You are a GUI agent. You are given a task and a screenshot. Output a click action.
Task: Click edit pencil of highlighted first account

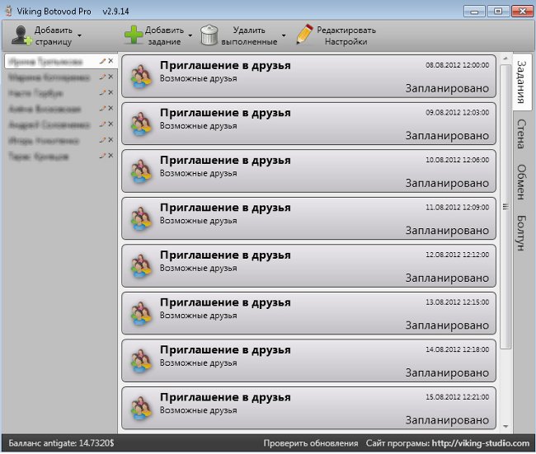[x=102, y=61]
